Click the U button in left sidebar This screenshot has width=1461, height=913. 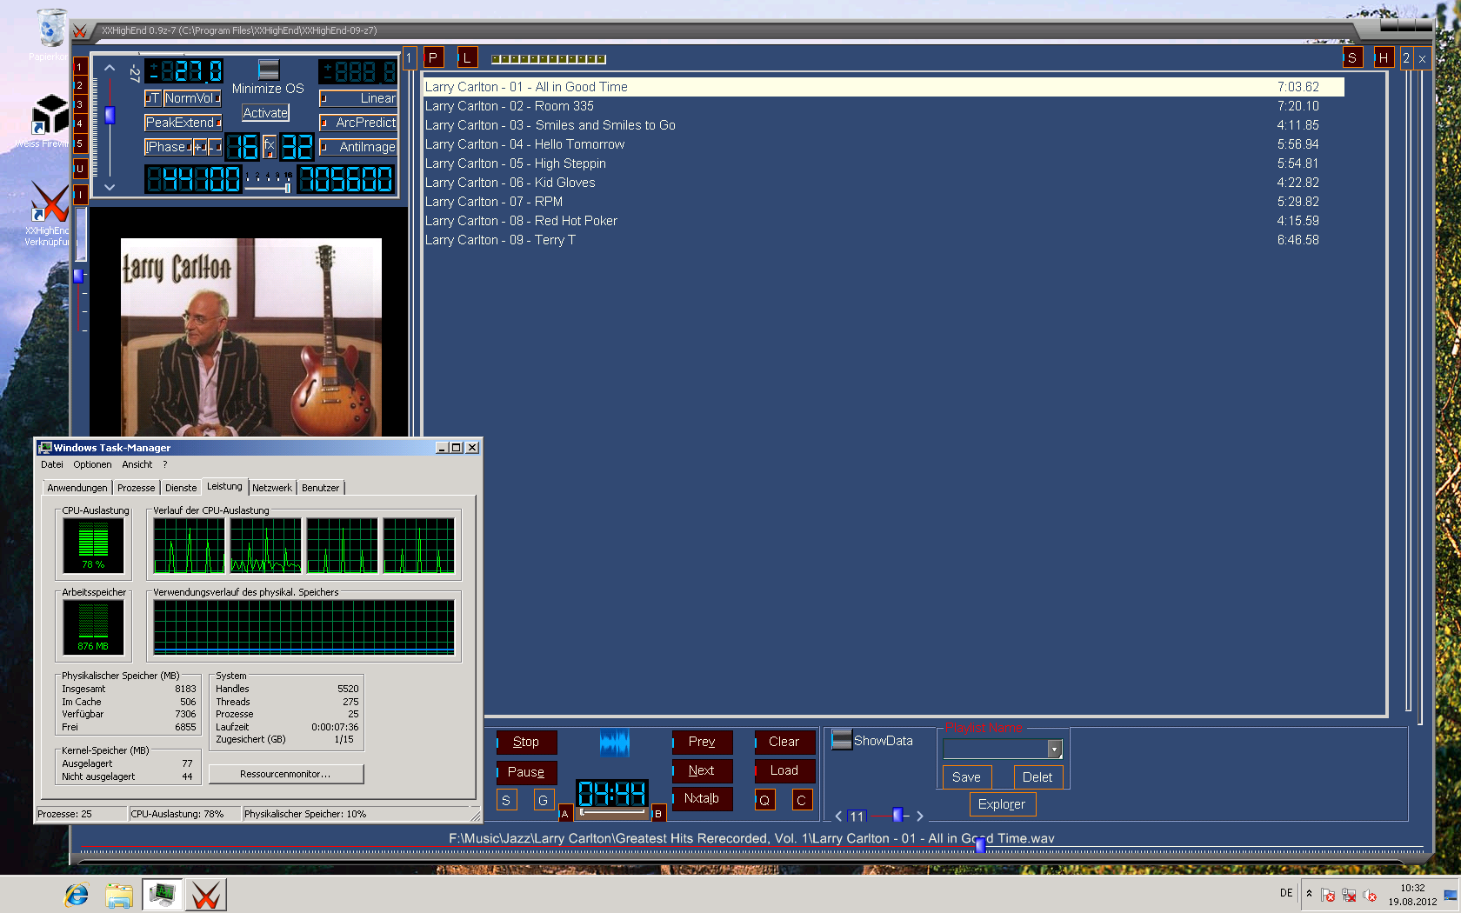tap(79, 169)
